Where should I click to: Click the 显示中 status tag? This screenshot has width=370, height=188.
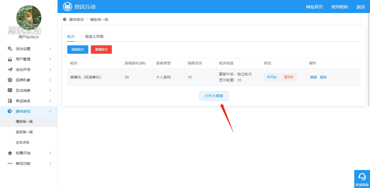(x=289, y=77)
